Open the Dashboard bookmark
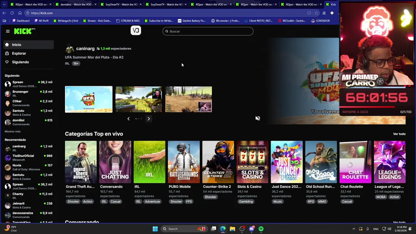The image size is (416, 234). coord(21,21)
